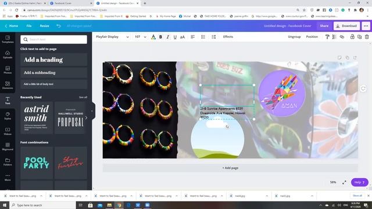
Task: Select the address text on canvas
Action: coord(223,113)
